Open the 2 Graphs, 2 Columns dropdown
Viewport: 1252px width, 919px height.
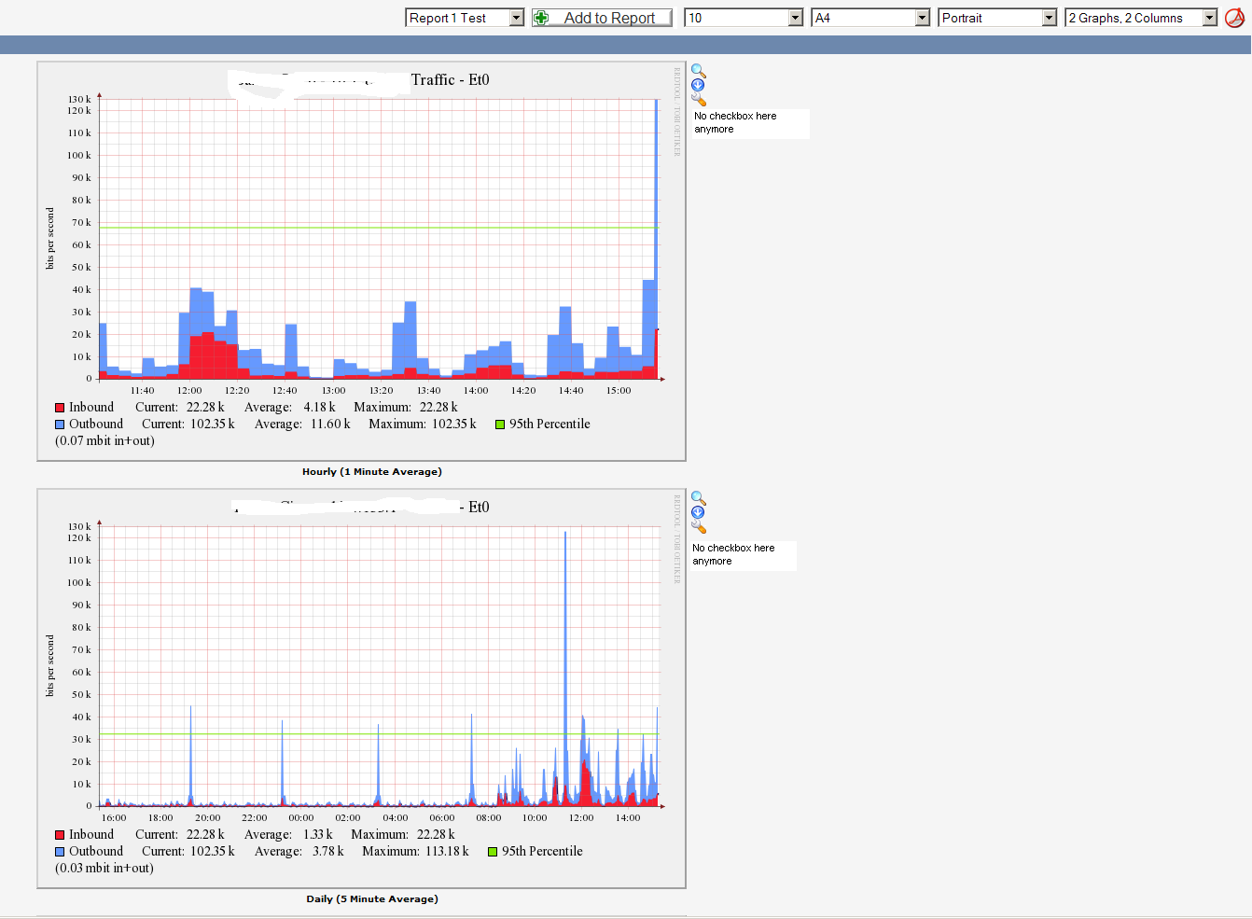point(1141,18)
